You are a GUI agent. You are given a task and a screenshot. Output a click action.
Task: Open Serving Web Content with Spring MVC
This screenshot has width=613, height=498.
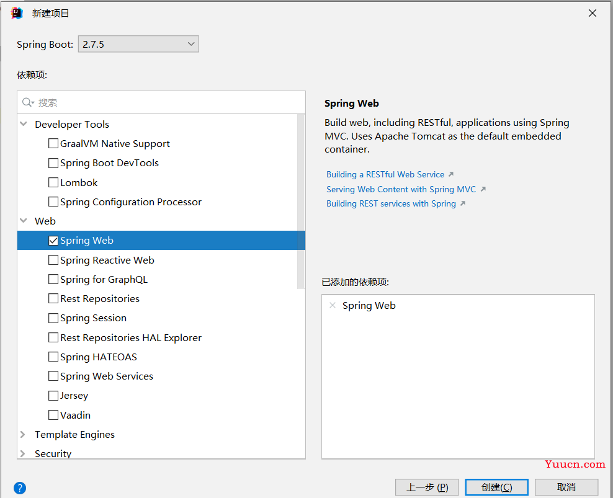point(401,189)
